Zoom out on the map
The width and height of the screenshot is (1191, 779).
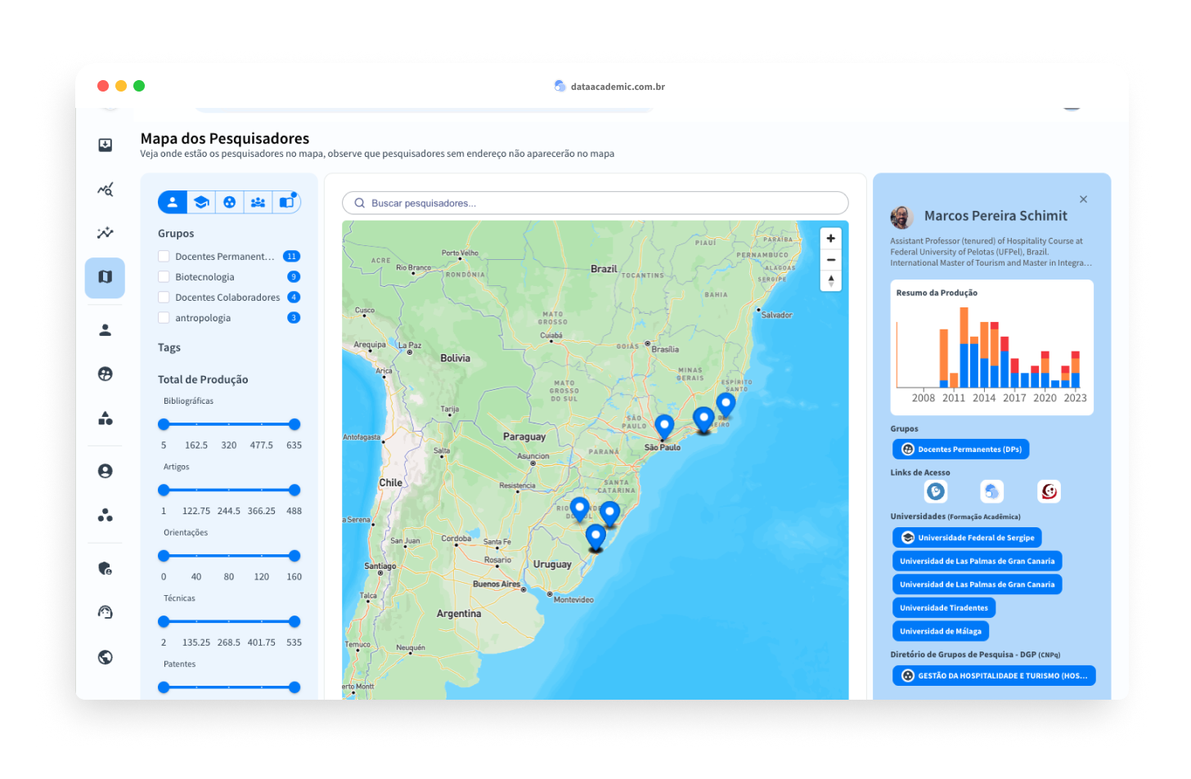pyautogui.click(x=830, y=260)
